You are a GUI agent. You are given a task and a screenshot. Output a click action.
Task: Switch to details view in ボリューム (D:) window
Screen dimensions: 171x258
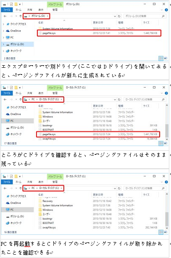[x=161, y=58]
